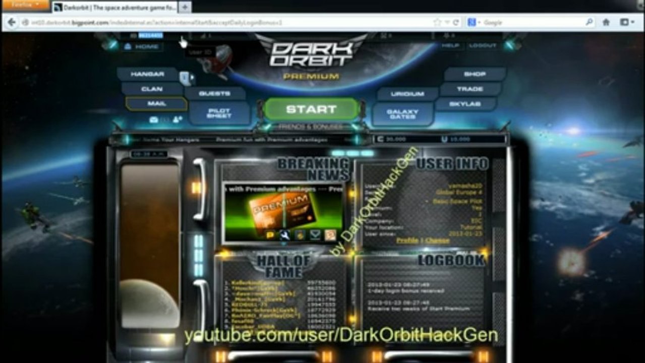Viewport: 645px width, 363px height.
Task: Open FRIENDS & BONUSES below Start
Action: click(x=310, y=127)
